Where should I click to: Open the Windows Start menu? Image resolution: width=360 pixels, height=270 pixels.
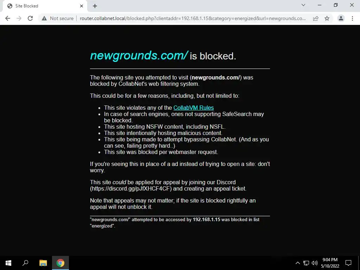[8, 263]
